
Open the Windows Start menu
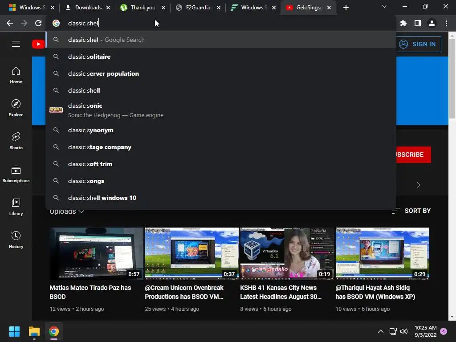coord(14,331)
